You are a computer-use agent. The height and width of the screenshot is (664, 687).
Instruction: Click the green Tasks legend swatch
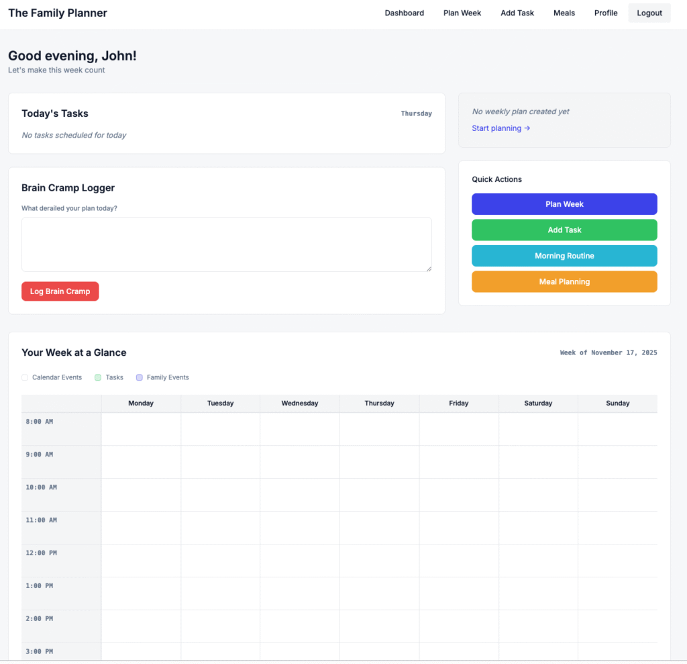click(x=98, y=377)
